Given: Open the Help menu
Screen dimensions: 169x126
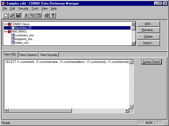Looking at the screenshot, I should (54, 8).
